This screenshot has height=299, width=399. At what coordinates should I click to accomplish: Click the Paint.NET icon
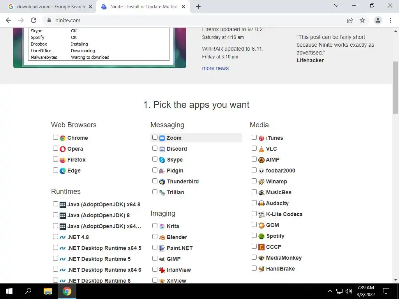coord(162,248)
